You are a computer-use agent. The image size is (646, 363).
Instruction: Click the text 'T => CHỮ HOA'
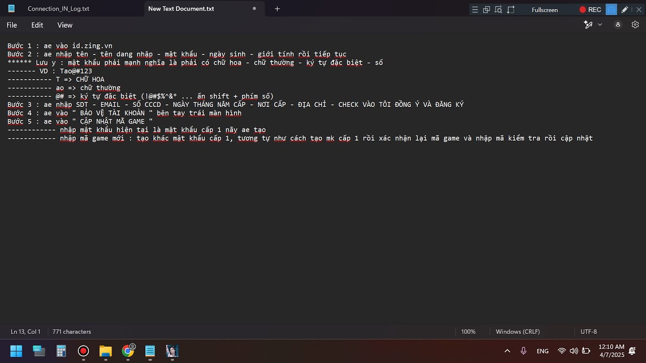80,80
